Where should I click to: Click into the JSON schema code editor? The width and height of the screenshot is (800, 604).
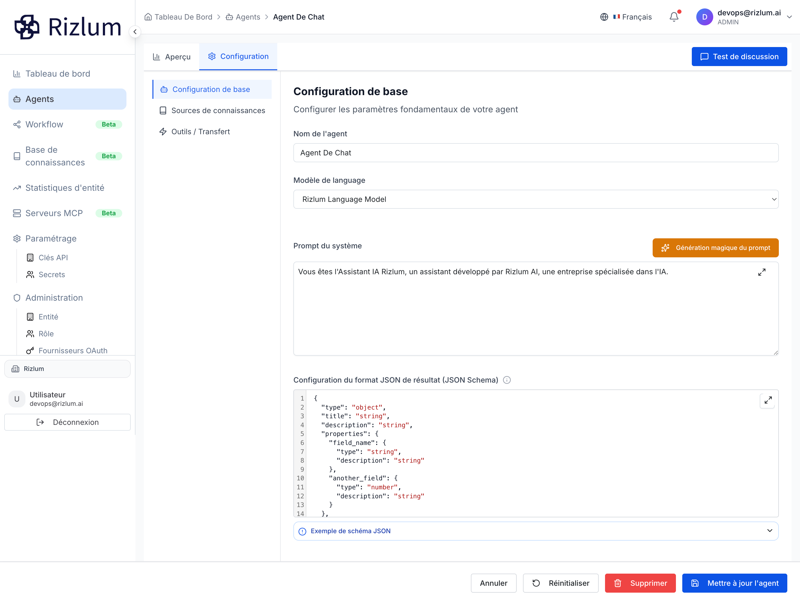[536, 453]
